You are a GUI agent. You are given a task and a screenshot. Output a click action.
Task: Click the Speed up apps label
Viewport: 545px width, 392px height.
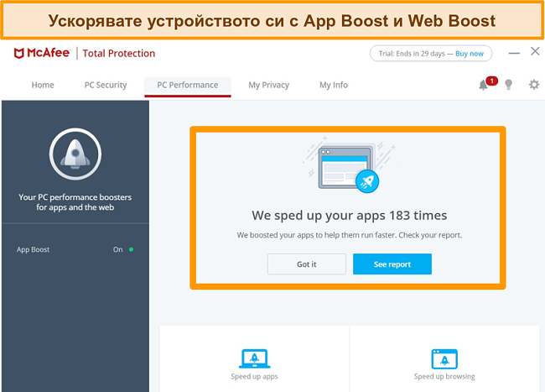[254, 376]
